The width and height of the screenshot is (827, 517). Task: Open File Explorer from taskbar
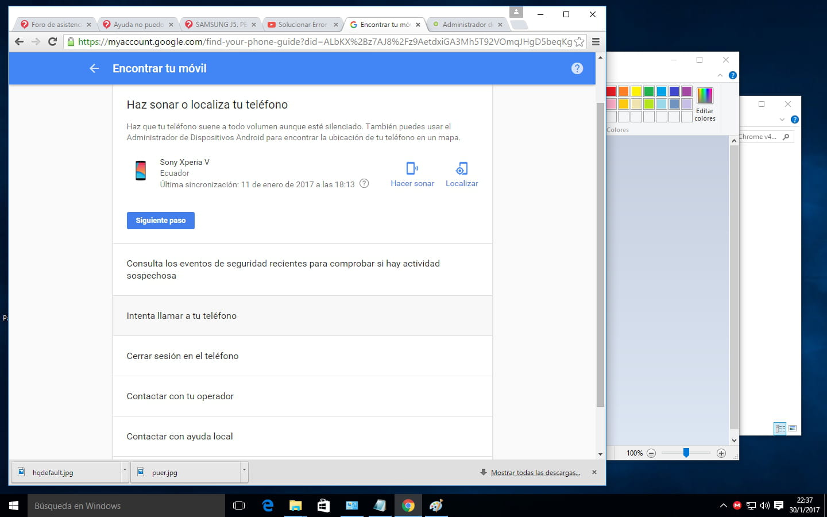click(x=296, y=506)
